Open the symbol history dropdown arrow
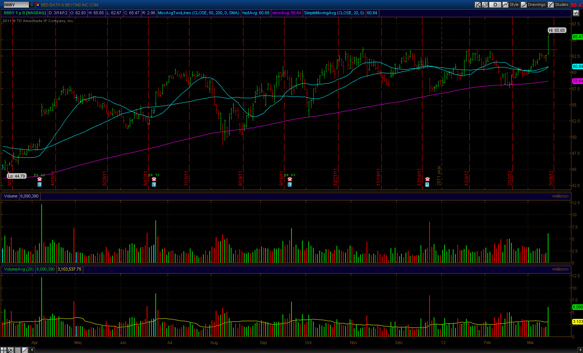This screenshot has height=353, width=583. click(x=32, y=4)
